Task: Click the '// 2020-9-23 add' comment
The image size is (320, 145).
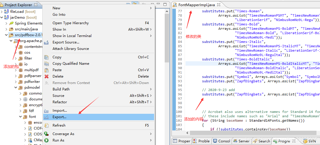Action: [218, 90]
